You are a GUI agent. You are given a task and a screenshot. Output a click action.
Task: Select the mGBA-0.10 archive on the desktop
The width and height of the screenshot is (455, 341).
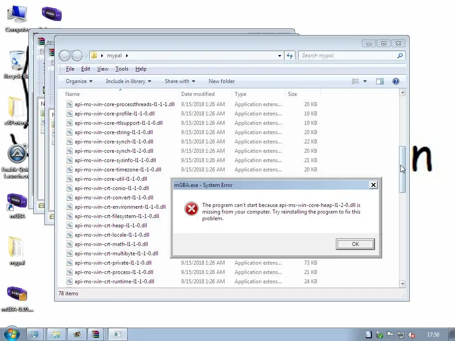pyautogui.click(x=17, y=299)
